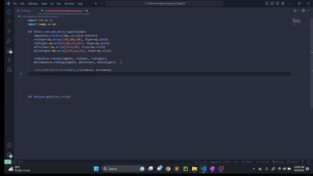Click the Prettier status bar item
The width and height of the screenshot is (313, 176).
click(292, 162)
